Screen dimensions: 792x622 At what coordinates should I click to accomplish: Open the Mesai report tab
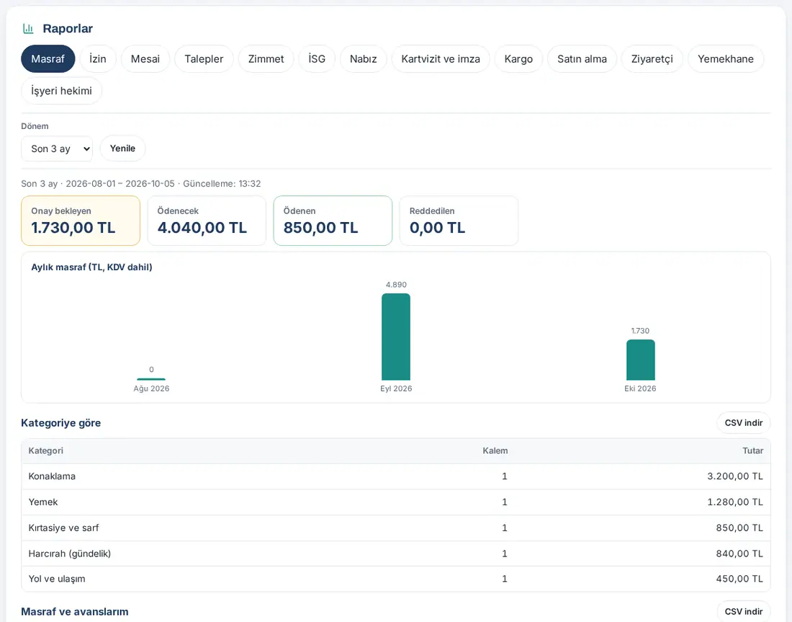coord(145,58)
